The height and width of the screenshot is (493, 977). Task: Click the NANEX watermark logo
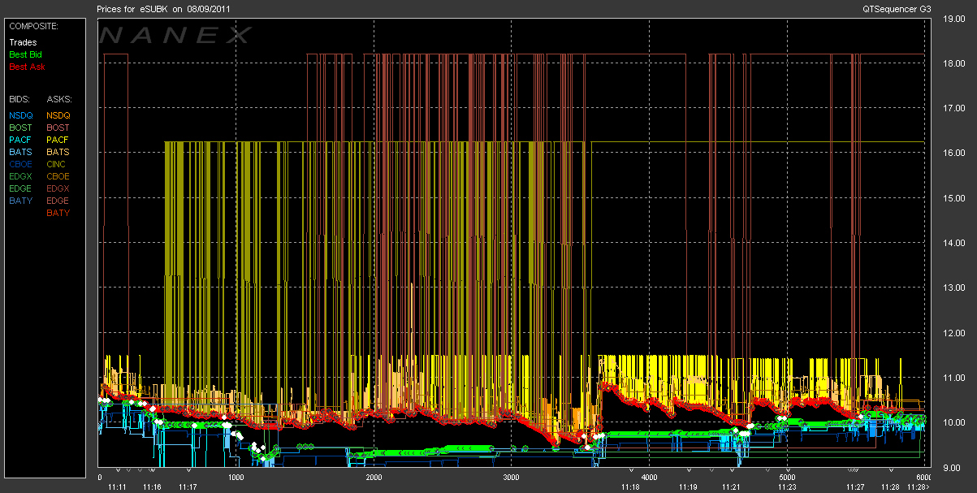tap(175, 35)
